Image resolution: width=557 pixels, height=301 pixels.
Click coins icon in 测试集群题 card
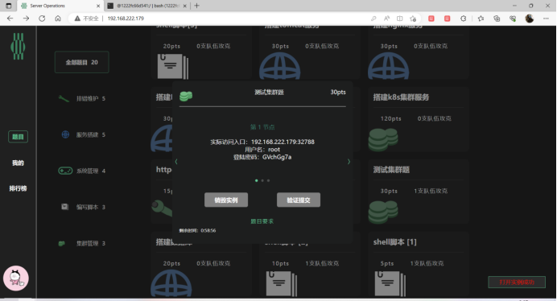pos(383,212)
